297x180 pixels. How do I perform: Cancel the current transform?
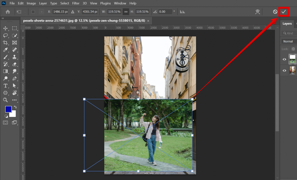click(276, 12)
